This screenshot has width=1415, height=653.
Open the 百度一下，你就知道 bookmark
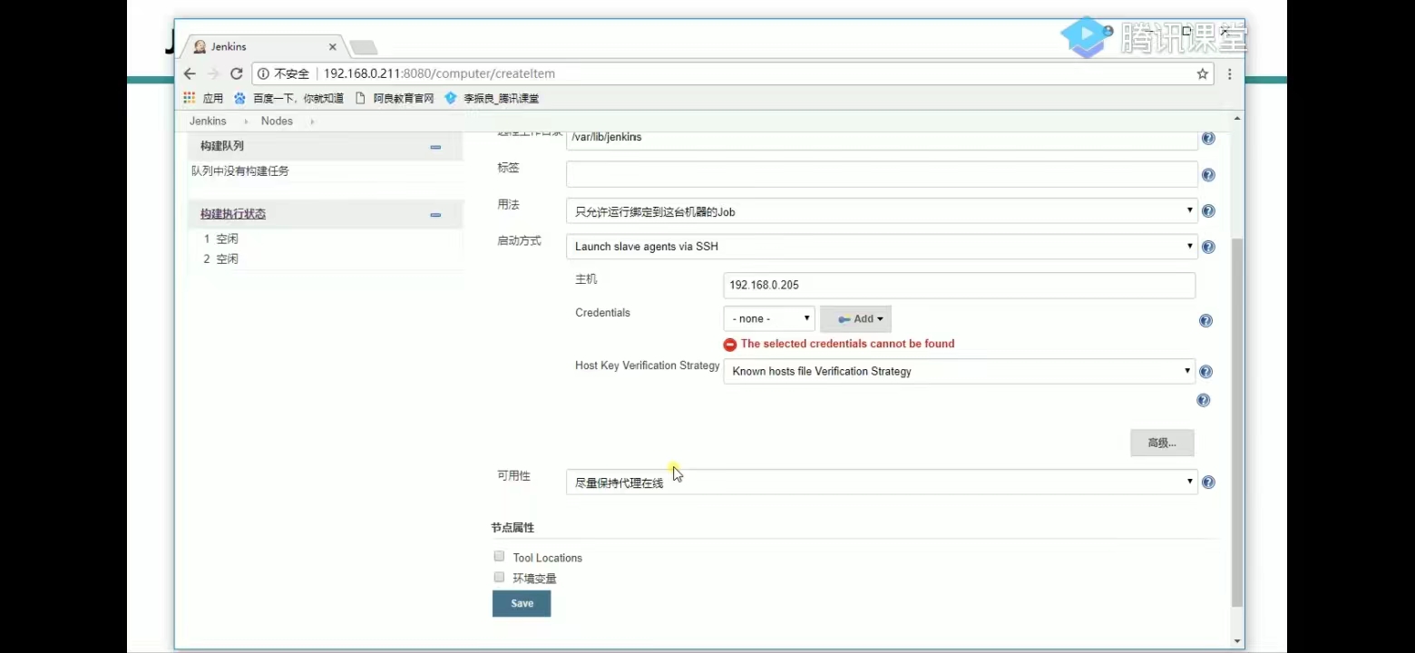[289, 98]
